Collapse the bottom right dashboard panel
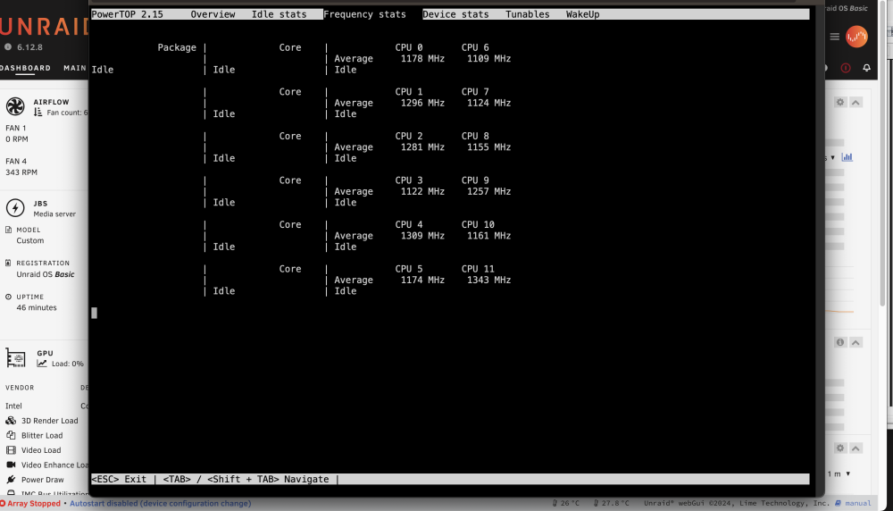Viewport: 893px width, 511px height. click(x=855, y=448)
